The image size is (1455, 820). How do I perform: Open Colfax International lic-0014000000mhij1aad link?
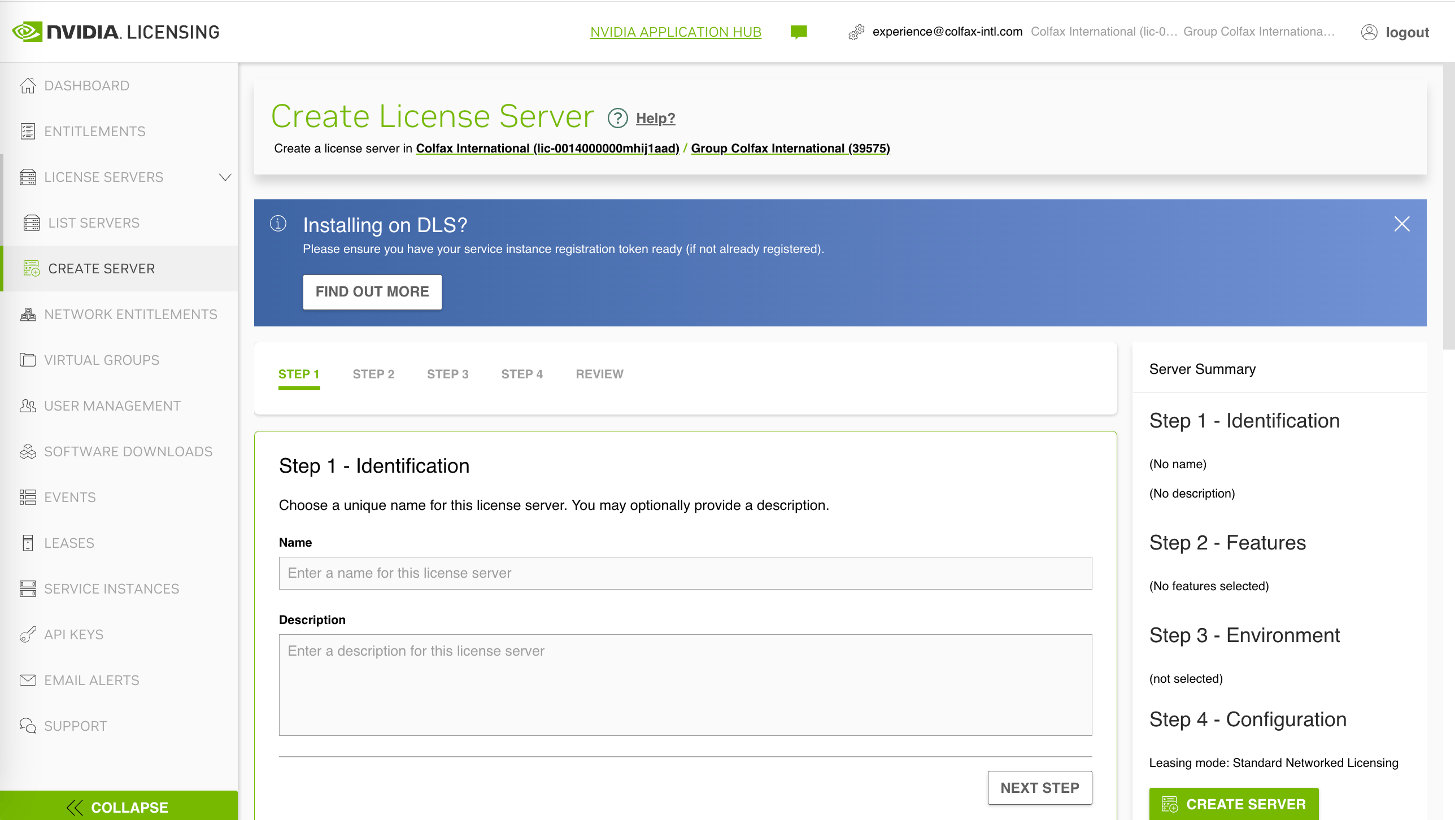pos(548,148)
